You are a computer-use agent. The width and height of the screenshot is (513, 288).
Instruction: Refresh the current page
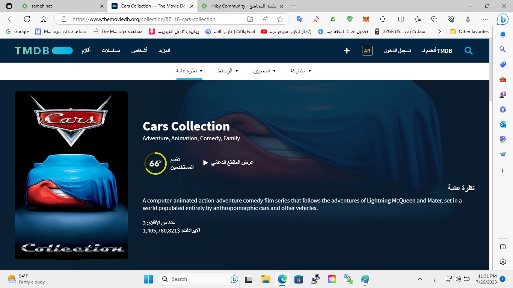tap(27, 19)
